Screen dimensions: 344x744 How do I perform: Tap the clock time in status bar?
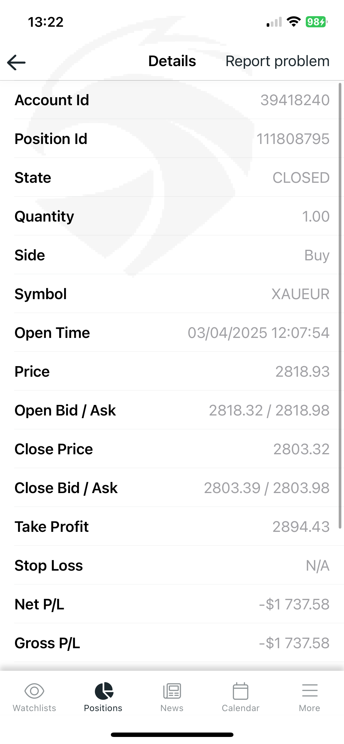pos(46,22)
